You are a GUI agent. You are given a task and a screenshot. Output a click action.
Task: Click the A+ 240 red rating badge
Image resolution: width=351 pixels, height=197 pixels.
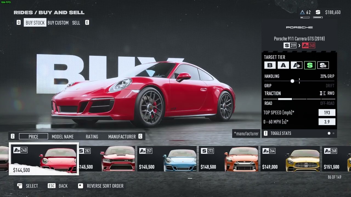tap(308, 45)
